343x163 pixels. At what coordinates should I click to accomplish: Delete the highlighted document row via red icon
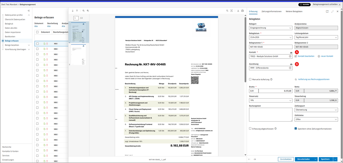(x=47, y=44)
